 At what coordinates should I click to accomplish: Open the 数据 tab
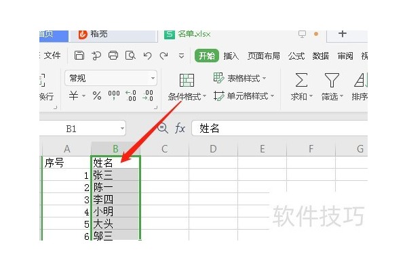coord(321,56)
